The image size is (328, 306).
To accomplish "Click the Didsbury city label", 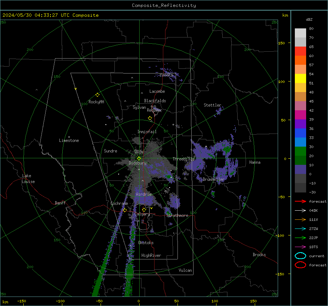I will 137,163.
